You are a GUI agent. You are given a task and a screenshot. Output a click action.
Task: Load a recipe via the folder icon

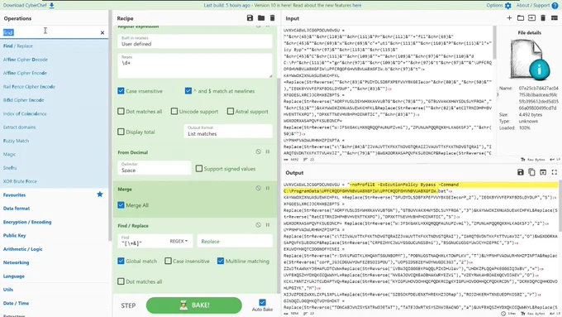[261, 18]
